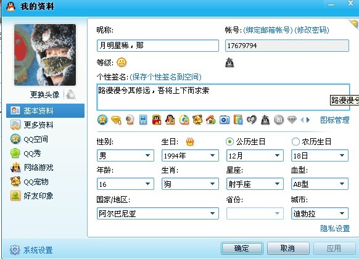The height and width of the screenshot is (259, 359).
Task: Click the gray heart icon
Action: [252, 120]
